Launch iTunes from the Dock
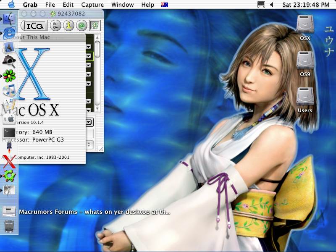336x252 pixels. 9,90
